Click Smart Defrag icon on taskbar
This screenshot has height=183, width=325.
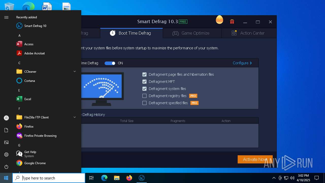142,178
